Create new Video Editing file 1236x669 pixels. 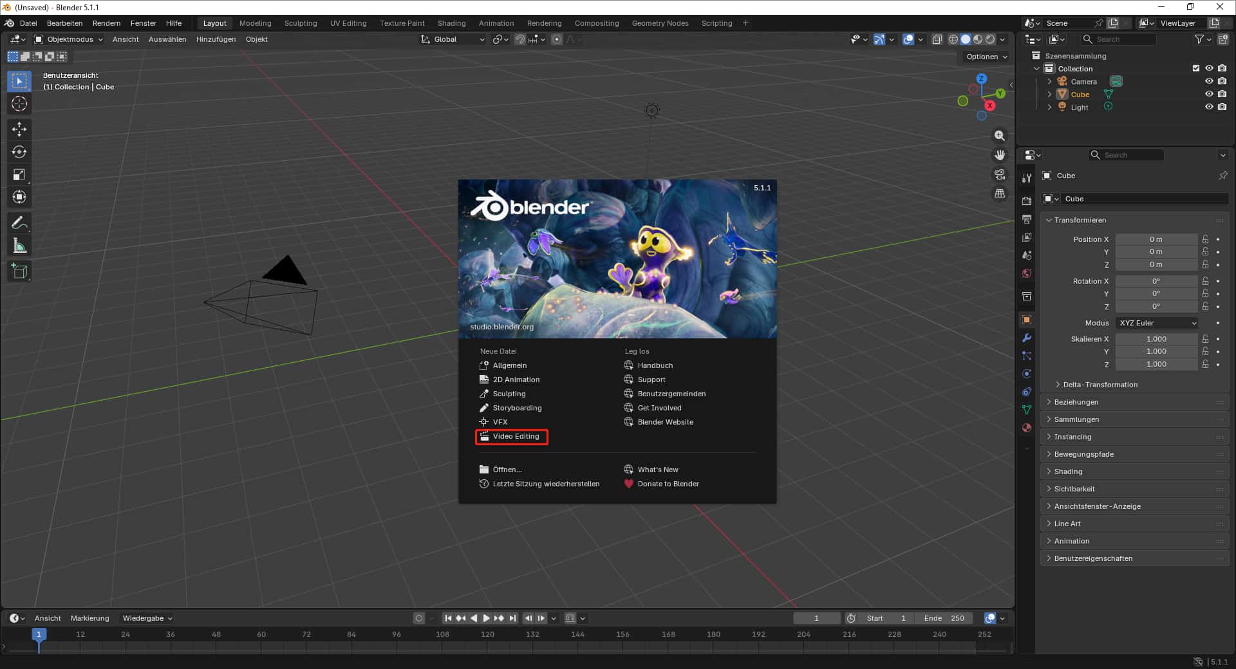click(512, 436)
